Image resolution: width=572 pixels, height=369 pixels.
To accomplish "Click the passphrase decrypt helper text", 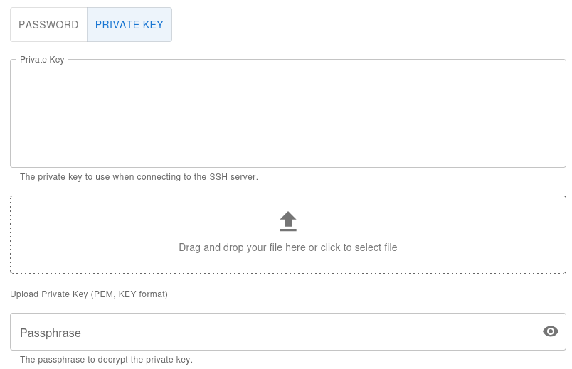I will coord(106,360).
